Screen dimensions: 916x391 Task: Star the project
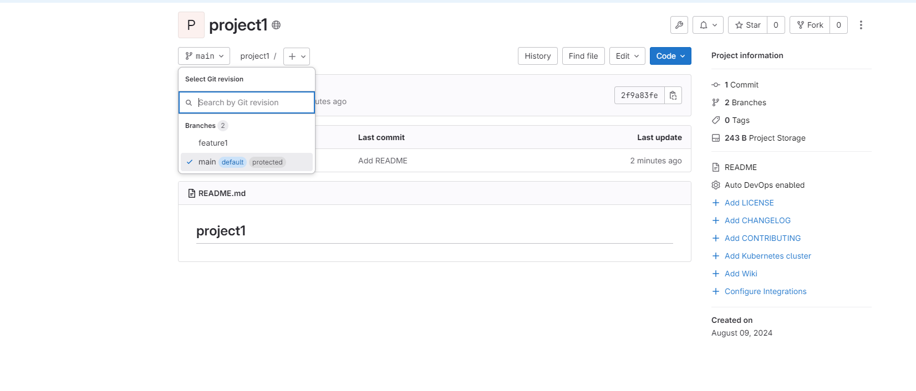[x=748, y=25]
